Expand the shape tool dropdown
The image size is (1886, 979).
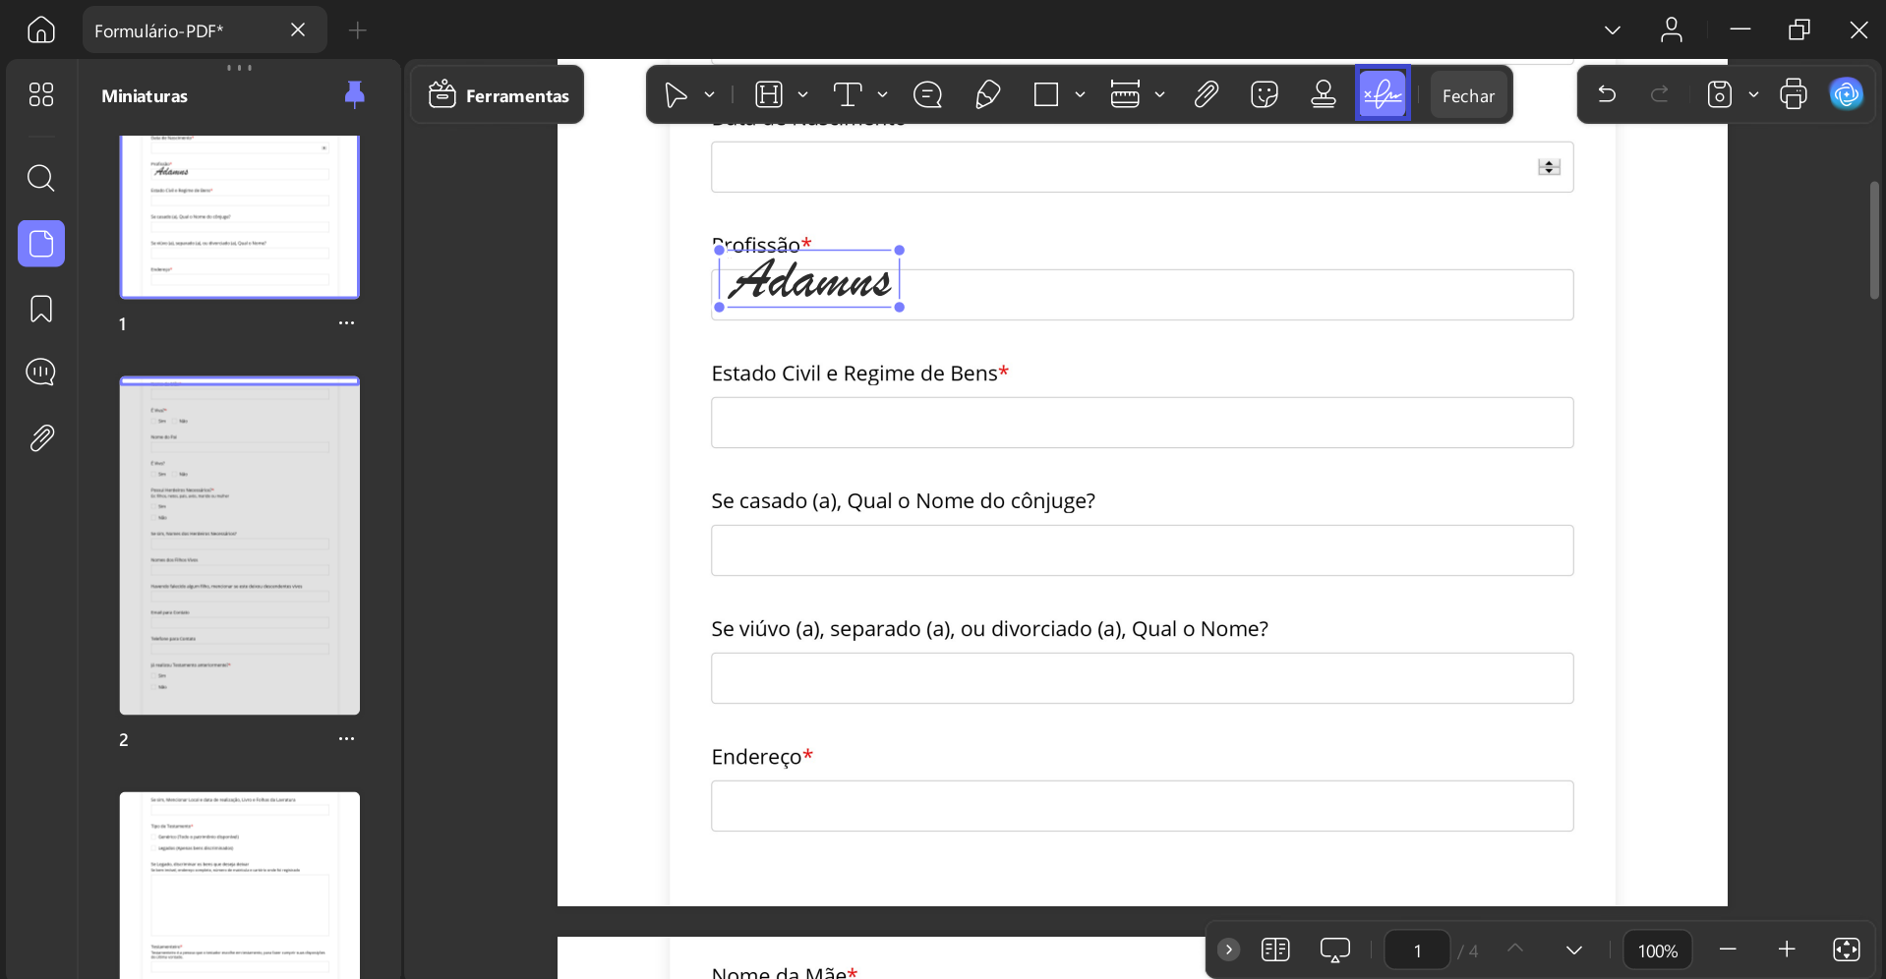point(1081,95)
